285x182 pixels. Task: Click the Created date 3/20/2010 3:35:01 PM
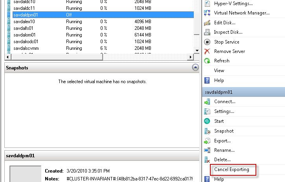tap(88, 171)
